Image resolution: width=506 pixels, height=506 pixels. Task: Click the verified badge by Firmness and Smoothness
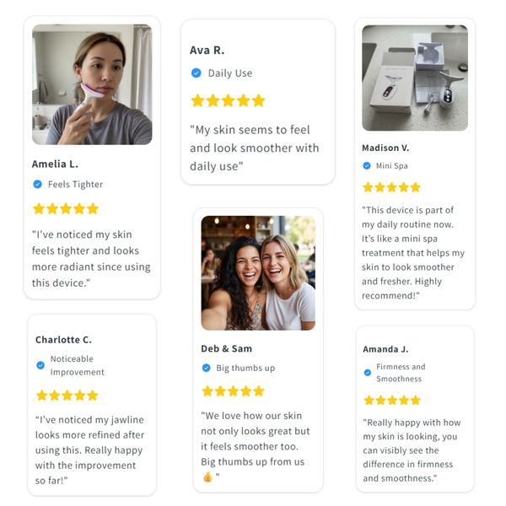click(368, 373)
